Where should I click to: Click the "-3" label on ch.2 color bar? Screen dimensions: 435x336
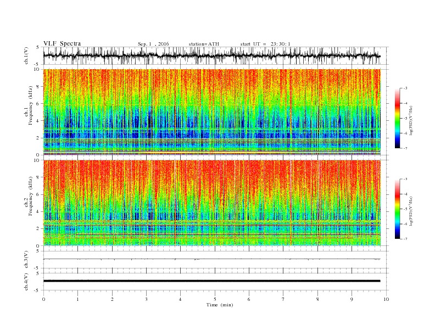pos(405,179)
